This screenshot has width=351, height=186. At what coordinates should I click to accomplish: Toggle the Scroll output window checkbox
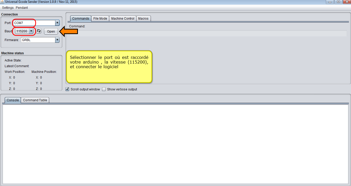[68, 89]
